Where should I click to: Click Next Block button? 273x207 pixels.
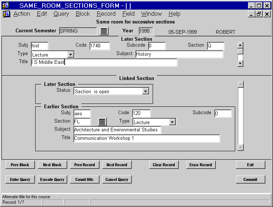tap(52, 165)
